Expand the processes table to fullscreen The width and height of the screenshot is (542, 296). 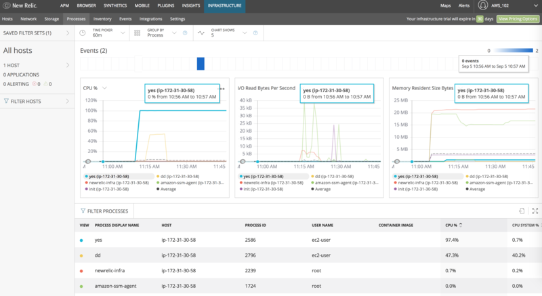535,211
